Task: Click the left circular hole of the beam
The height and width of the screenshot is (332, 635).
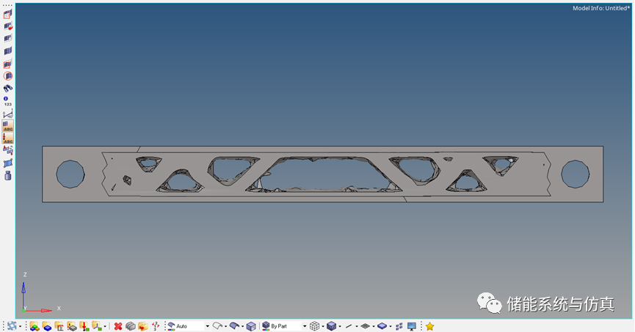Action: pos(70,174)
